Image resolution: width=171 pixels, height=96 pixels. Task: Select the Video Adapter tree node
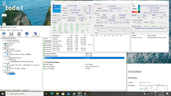11,49
